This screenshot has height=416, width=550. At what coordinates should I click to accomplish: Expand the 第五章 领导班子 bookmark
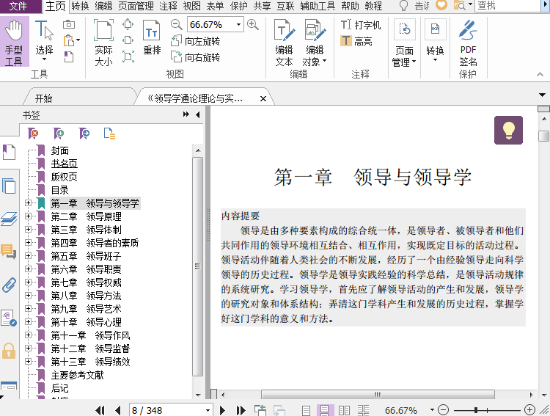point(29,256)
